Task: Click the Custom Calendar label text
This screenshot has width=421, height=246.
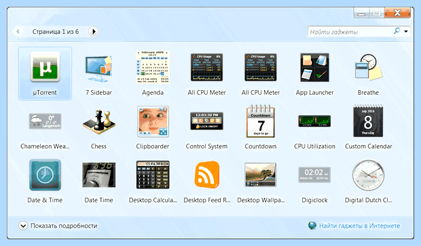Action: 368,146
